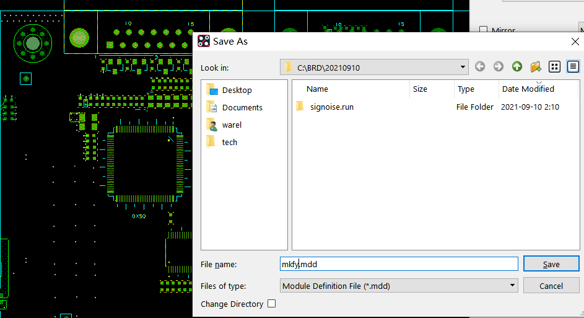Image resolution: width=584 pixels, height=318 pixels.
Task: Open the Files of type dropdown
Action: (399, 286)
